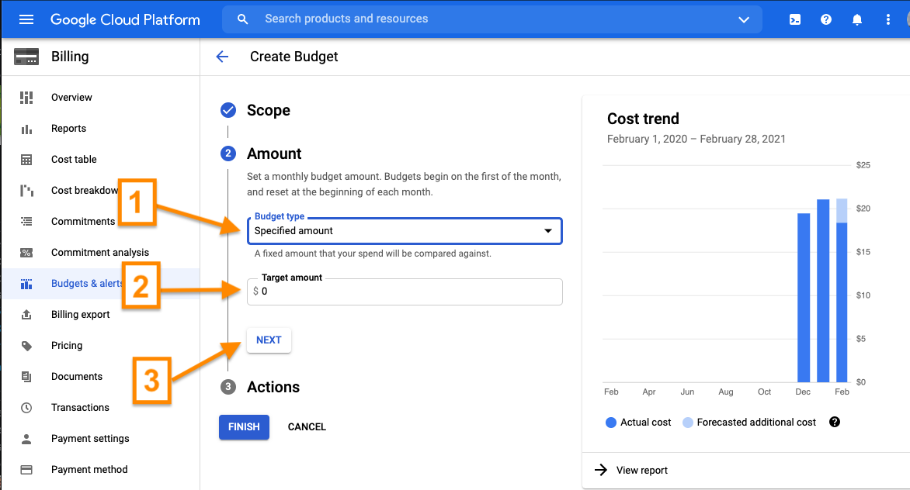The height and width of the screenshot is (490, 910).
Task: Go to Commitment analysis page
Action: click(x=100, y=253)
